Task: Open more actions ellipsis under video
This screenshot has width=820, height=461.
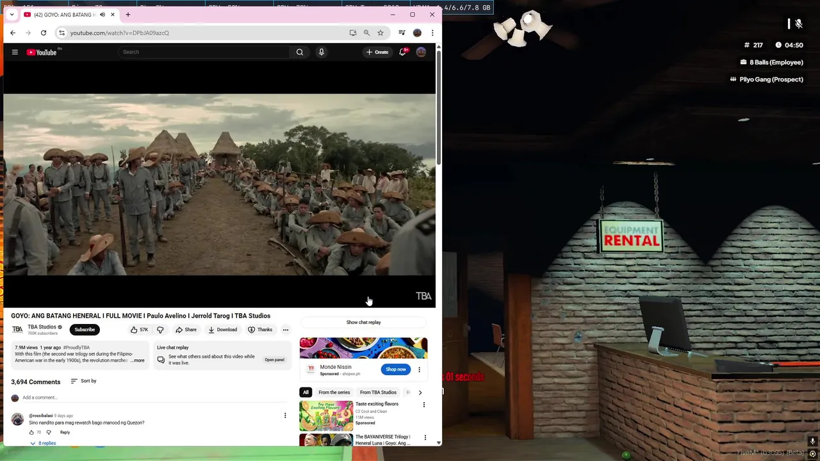Action: pyautogui.click(x=286, y=330)
